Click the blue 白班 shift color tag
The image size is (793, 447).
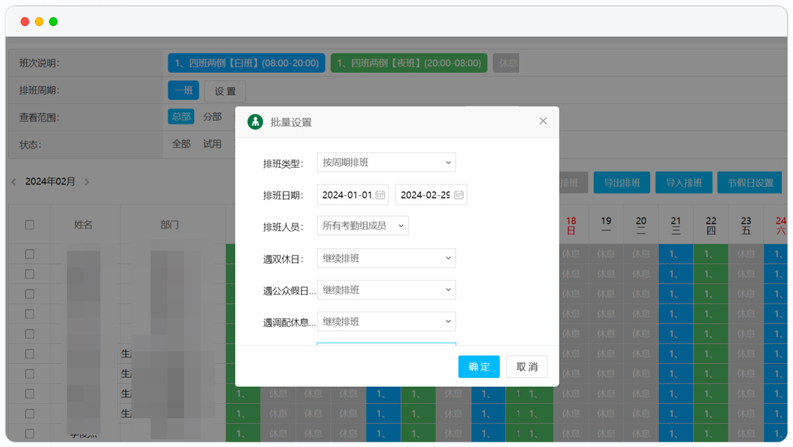click(246, 63)
